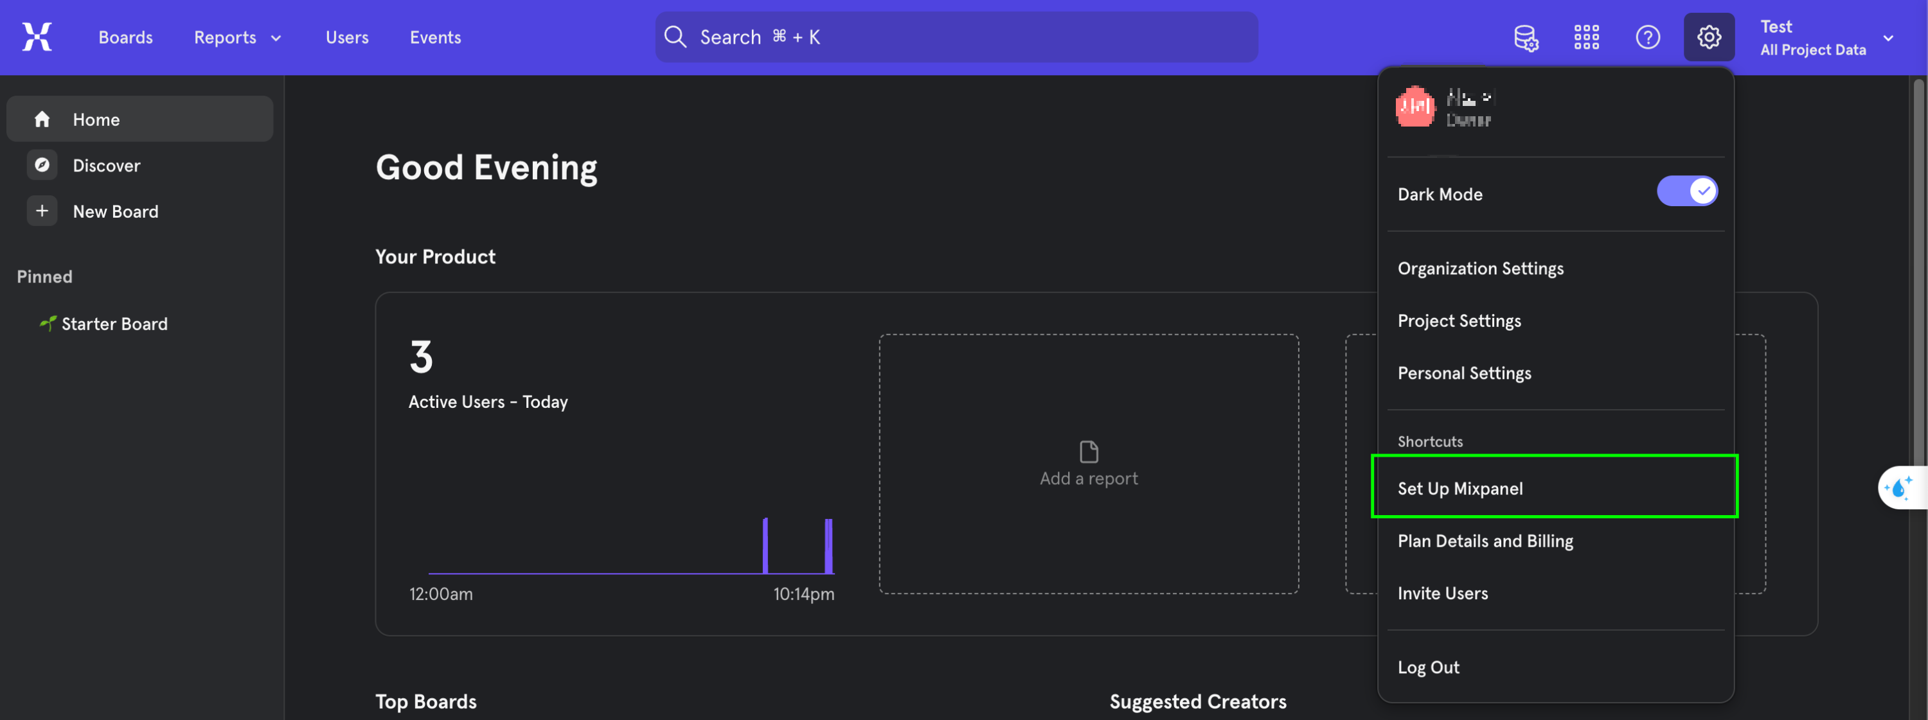This screenshot has width=1928, height=720.
Task: Click the Home house icon
Action: coord(42,119)
